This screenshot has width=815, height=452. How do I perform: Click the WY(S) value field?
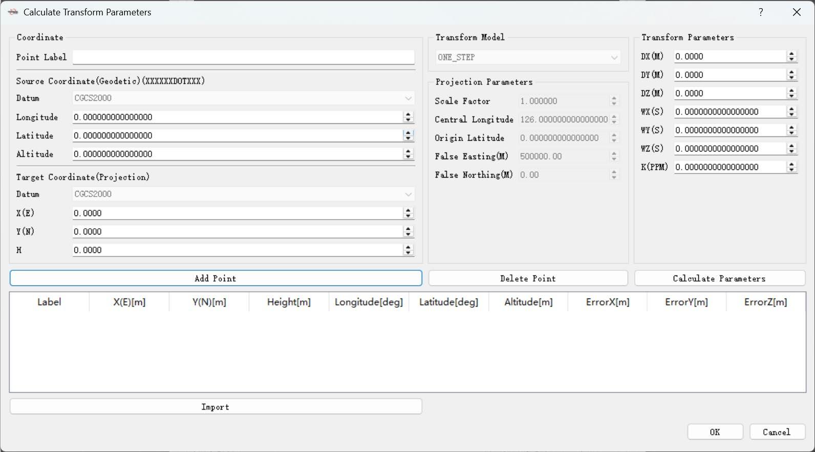730,130
